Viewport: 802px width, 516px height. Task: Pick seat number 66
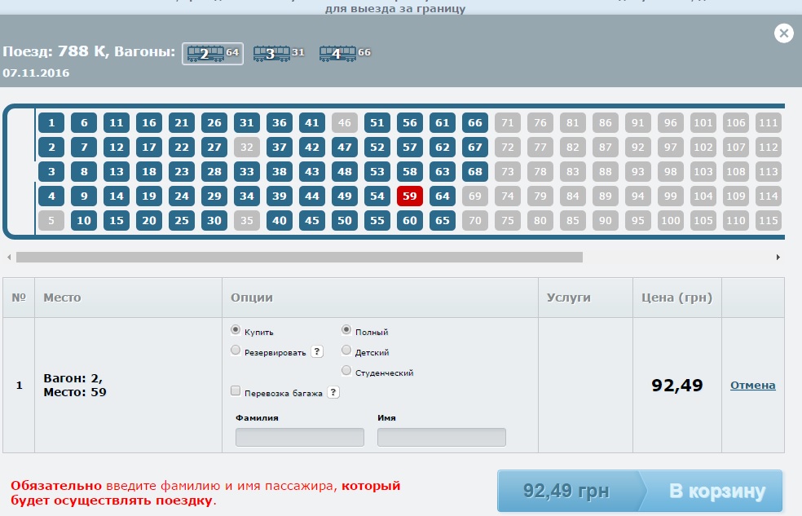tap(475, 123)
